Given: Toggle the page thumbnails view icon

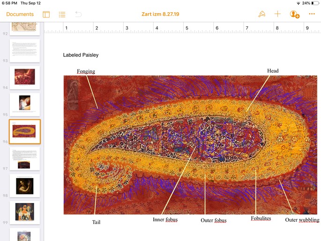Looking at the screenshot, I should (46, 14).
